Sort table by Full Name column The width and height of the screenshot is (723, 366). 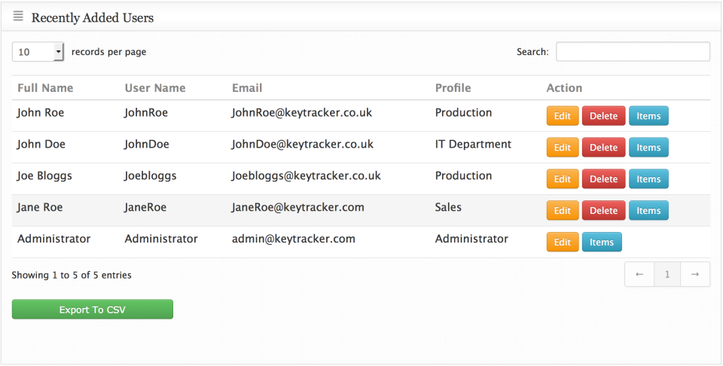coord(45,88)
